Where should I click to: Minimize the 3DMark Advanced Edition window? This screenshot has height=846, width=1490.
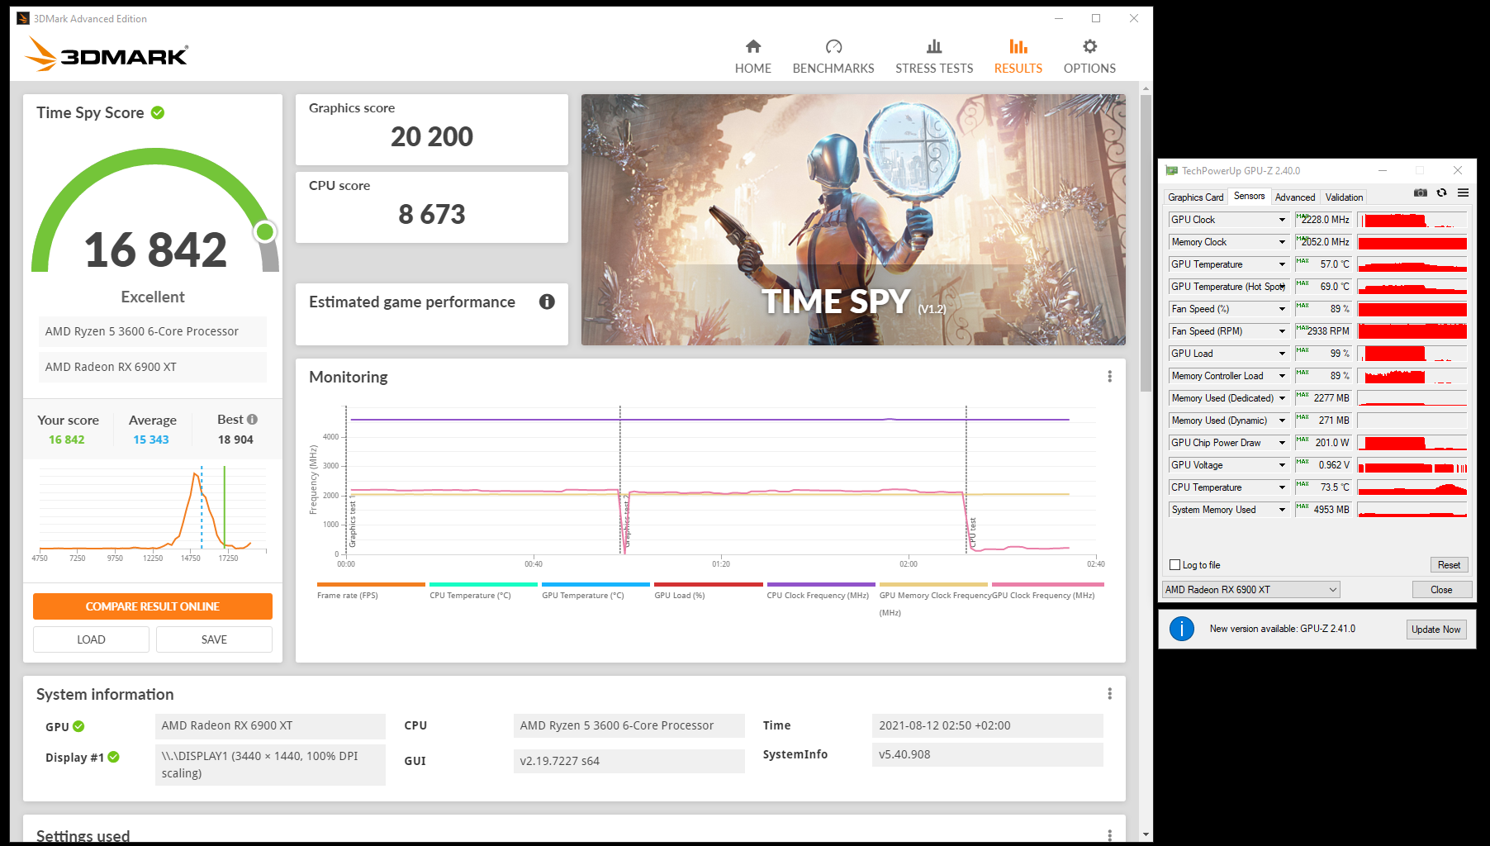click(1060, 18)
